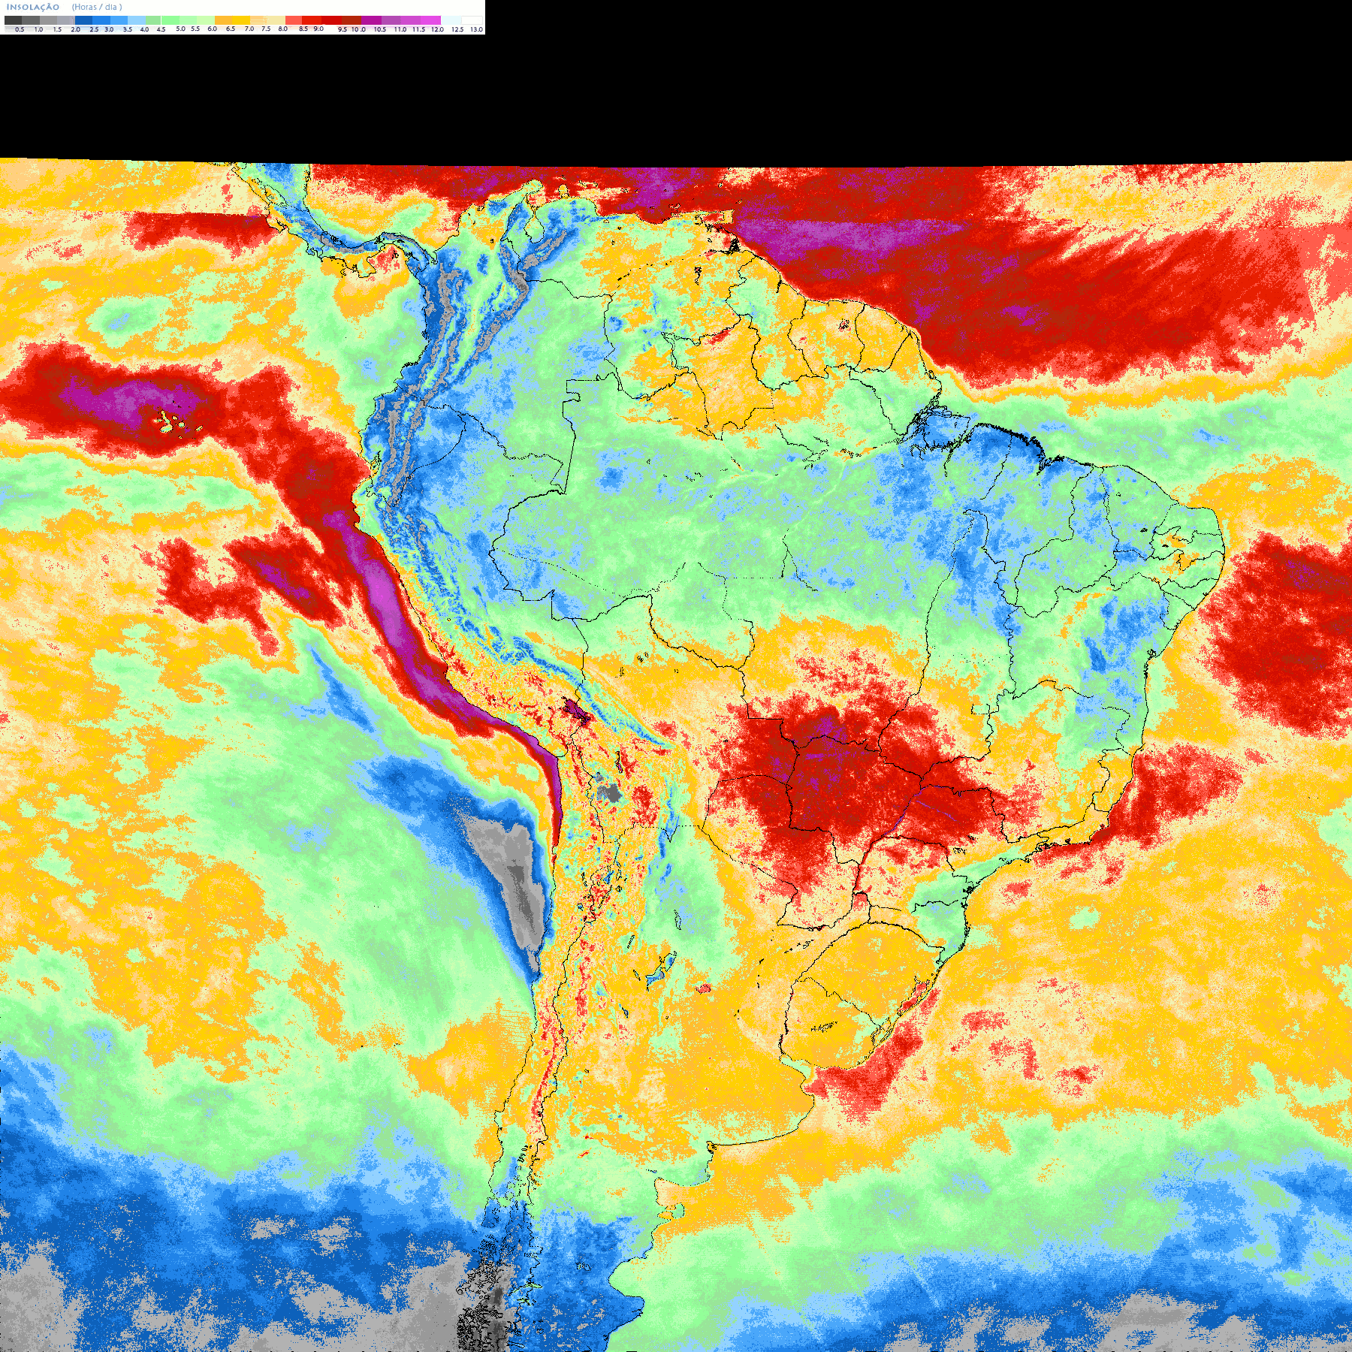
Task: Click the '8.5' legend value
Action: [303, 29]
